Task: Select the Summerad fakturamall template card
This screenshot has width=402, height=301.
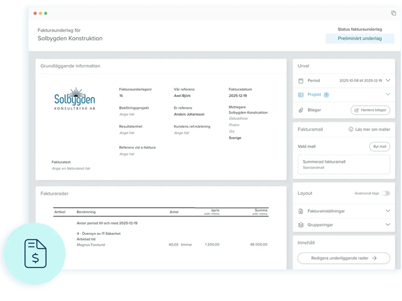Action: click(x=344, y=164)
